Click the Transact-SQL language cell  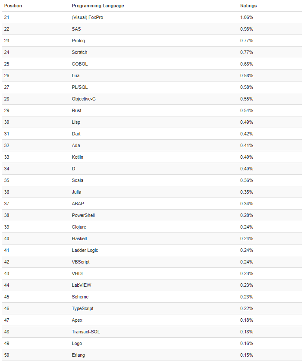(x=86, y=332)
